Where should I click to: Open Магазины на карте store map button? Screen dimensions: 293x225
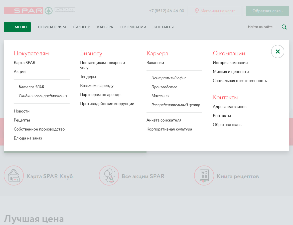[215, 11]
